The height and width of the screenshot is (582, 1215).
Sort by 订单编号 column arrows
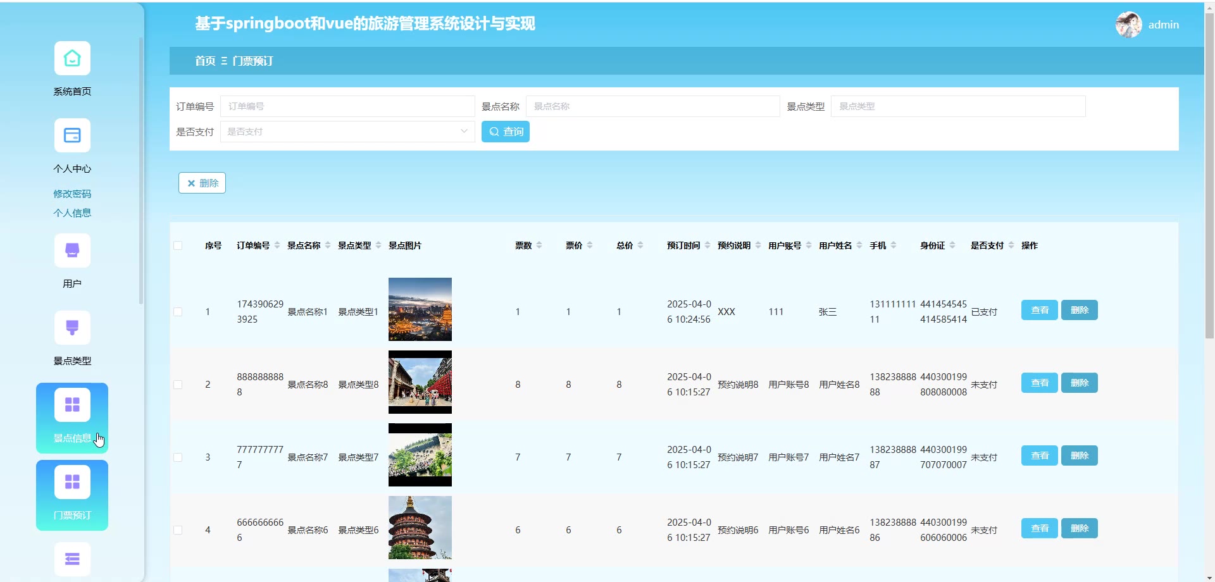277,245
